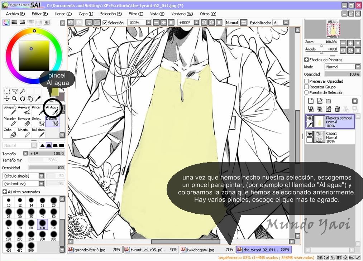Select the rotate canvas tool
Screen dimensions: 363x261
pos(22,99)
